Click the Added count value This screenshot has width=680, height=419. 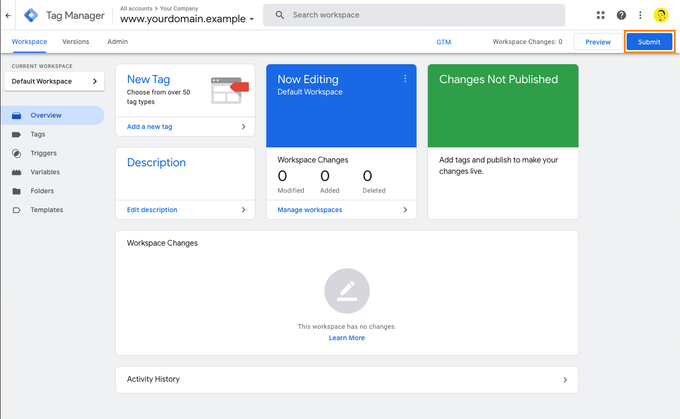pos(325,176)
